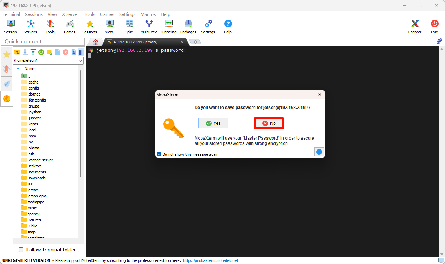
Task: Click the monitor icon in status bar
Action: pyautogui.click(x=441, y=260)
